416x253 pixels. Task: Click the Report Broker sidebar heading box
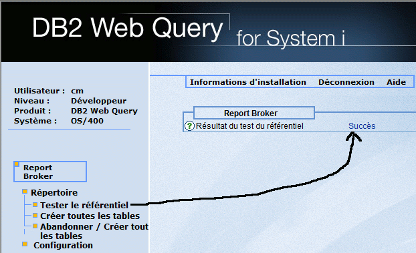coord(50,172)
